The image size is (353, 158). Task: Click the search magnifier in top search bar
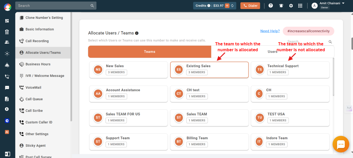tap(92, 6)
